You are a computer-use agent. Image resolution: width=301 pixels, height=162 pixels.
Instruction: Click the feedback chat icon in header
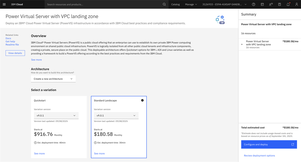pos(271,4)
